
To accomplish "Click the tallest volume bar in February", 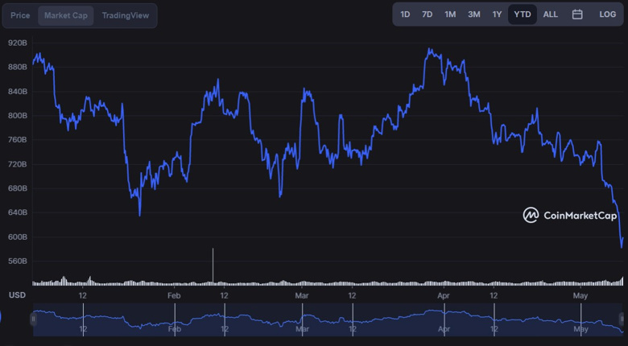I will (213, 266).
